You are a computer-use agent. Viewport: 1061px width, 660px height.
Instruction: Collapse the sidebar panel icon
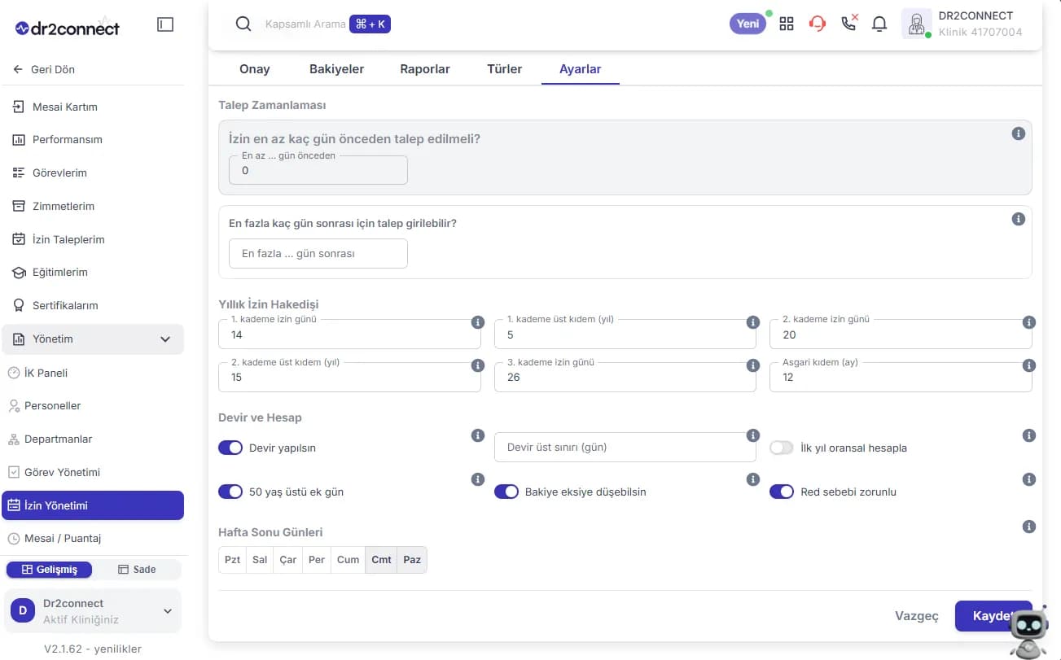(165, 25)
